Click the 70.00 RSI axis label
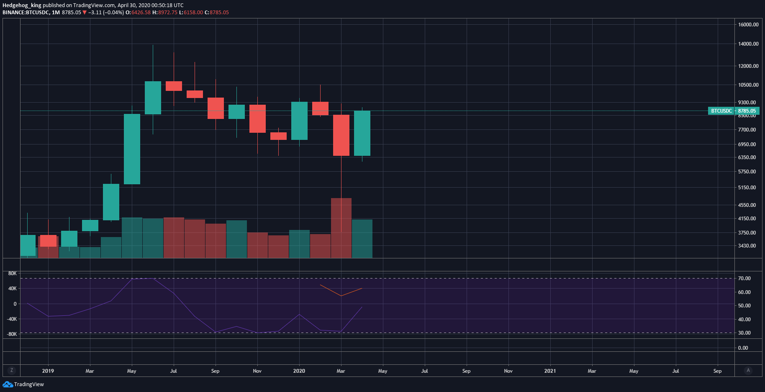This screenshot has width=765, height=392. click(x=744, y=279)
